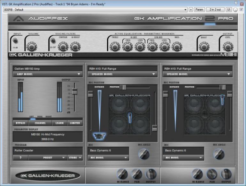The image size is (246, 186).
Task: Open the Amp Model dropdown
Action: tap(48, 74)
